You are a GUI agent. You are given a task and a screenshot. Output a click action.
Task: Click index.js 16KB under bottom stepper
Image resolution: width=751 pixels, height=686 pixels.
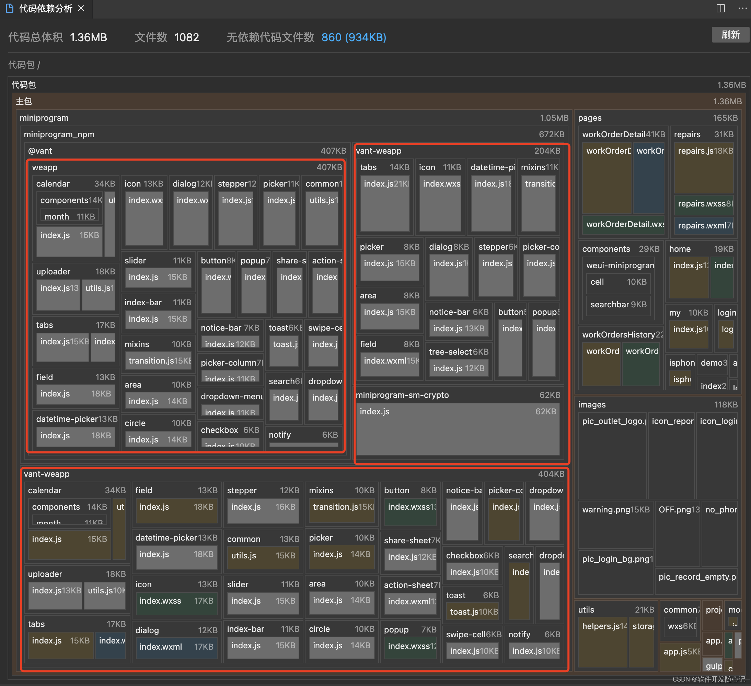click(263, 511)
